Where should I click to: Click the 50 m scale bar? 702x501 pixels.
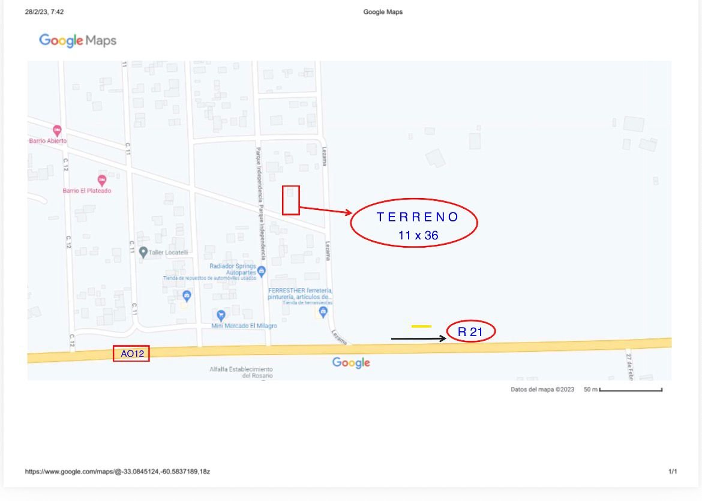[630, 390]
